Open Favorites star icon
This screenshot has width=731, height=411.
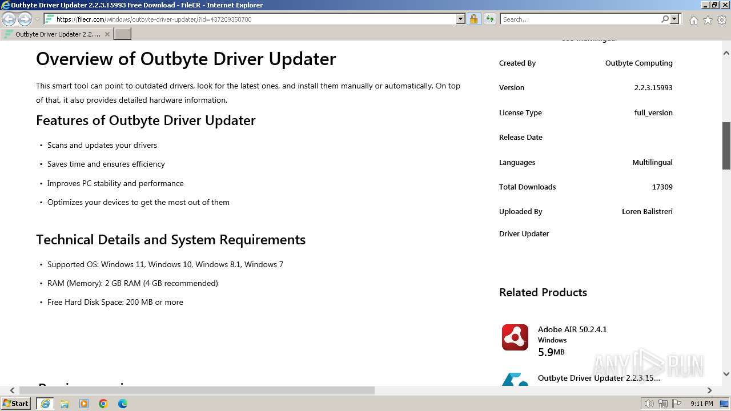point(708,20)
